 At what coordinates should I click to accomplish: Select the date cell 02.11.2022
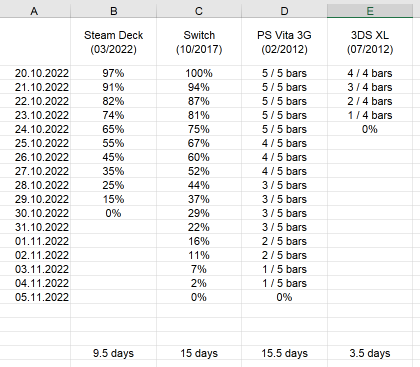pos(35,255)
